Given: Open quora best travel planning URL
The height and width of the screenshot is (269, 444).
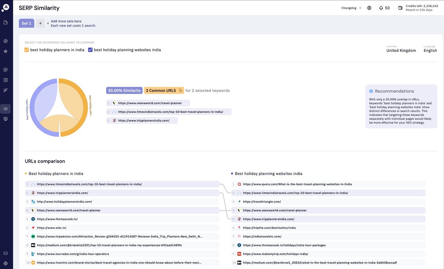Looking at the screenshot, I should tap(328, 184).
